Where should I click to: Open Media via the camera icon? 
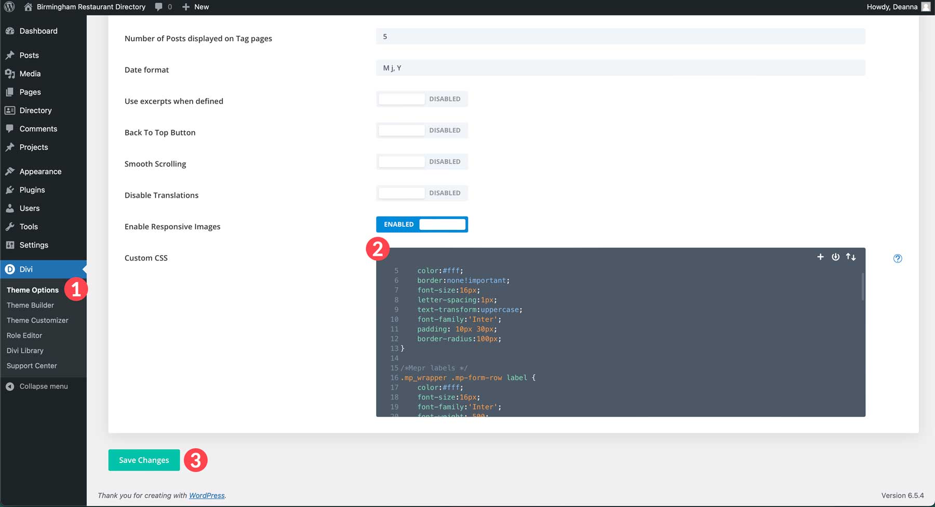pos(10,73)
